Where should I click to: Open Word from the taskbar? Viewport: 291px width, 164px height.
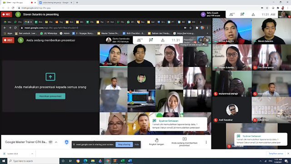(x=130, y=161)
